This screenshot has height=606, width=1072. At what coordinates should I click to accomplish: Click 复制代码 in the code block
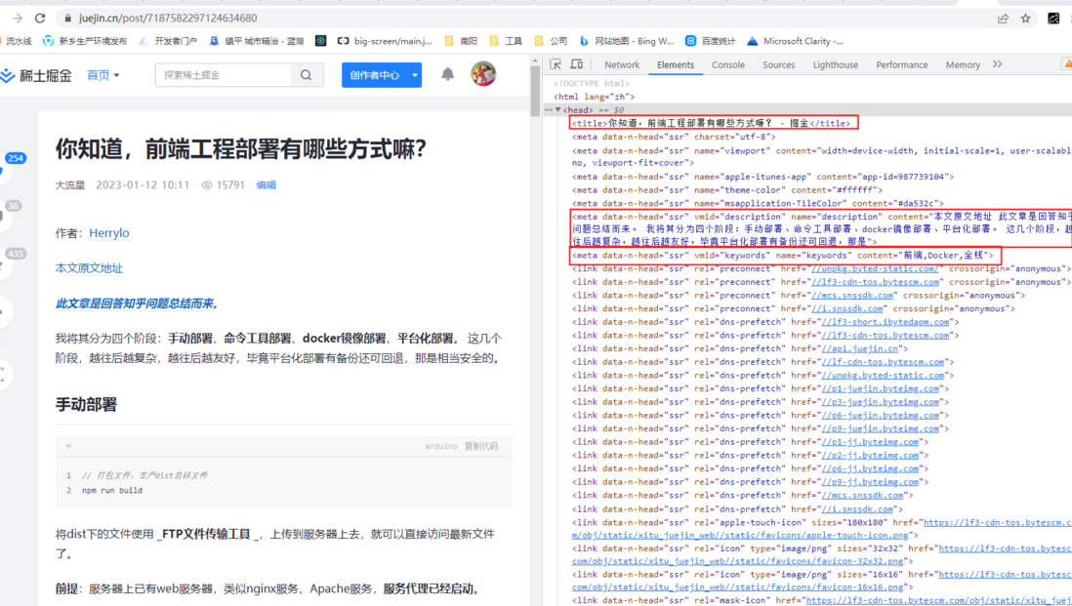[x=481, y=446]
